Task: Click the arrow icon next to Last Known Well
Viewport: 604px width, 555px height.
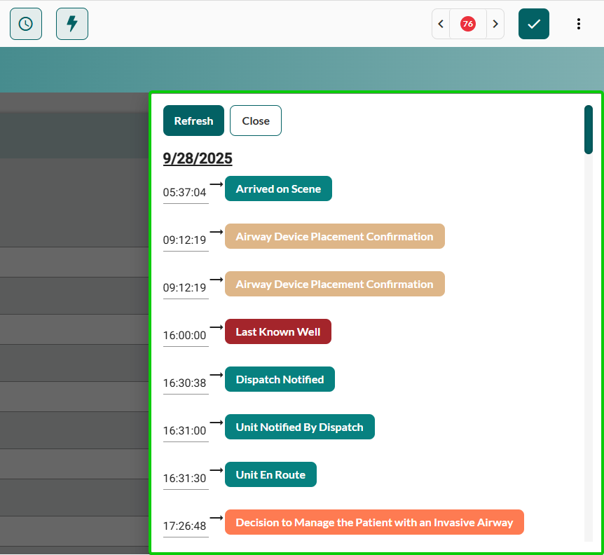Action: click(x=216, y=325)
